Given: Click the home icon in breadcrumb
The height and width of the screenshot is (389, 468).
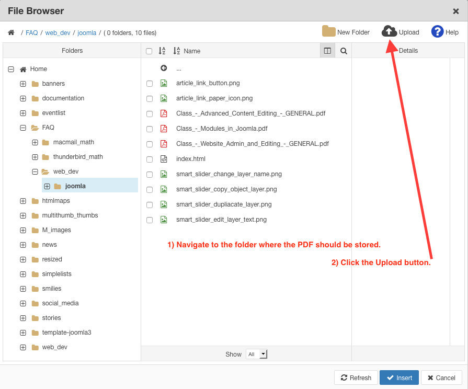Looking at the screenshot, I should pos(12,32).
